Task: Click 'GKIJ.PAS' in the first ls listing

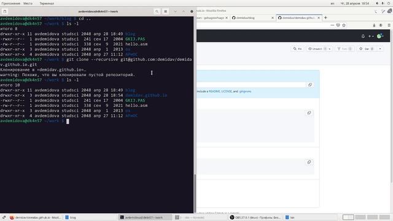Action: pyautogui.click(x=135, y=39)
